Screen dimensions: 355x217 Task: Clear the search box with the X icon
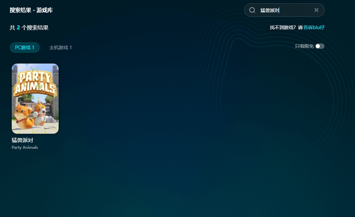tap(316, 10)
